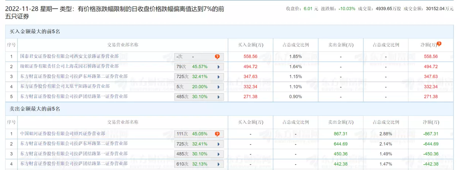Expand 725次 32.41% stats in buy table

[199, 77]
